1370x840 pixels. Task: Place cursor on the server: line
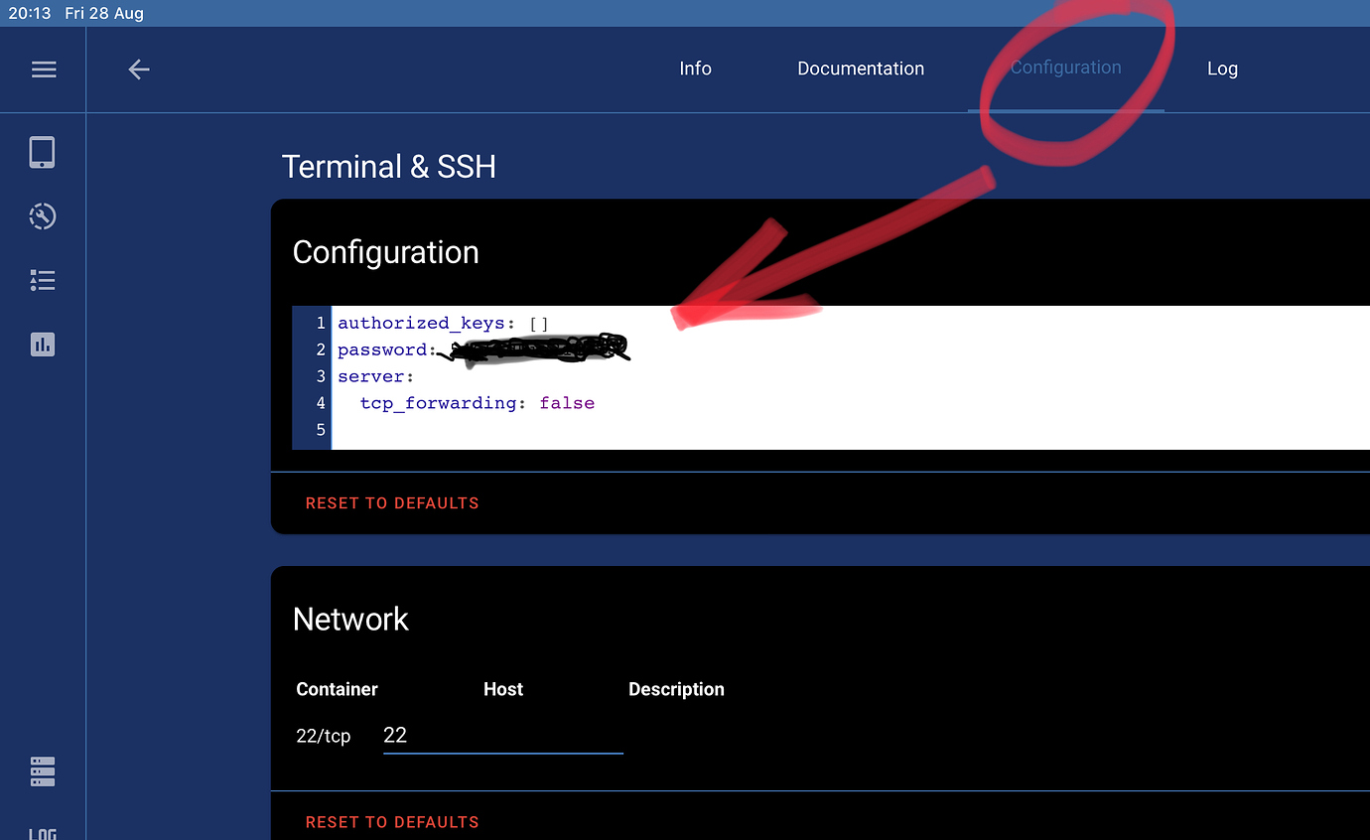coord(376,376)
